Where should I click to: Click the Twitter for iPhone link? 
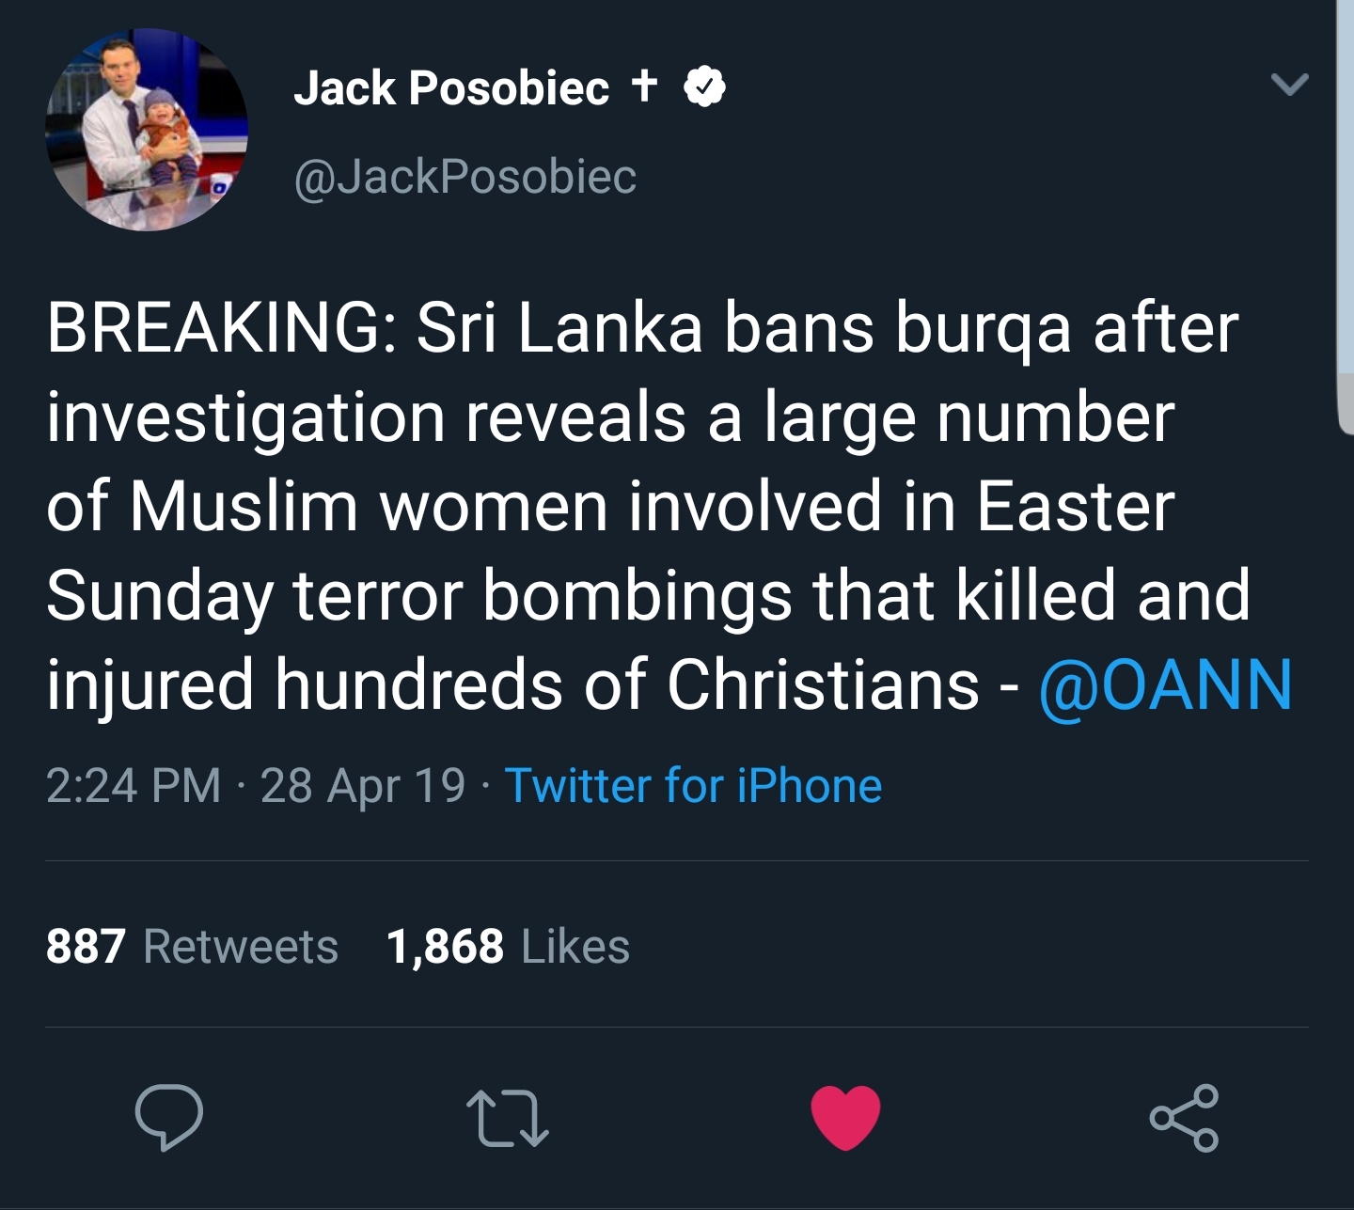pos(693,785)
